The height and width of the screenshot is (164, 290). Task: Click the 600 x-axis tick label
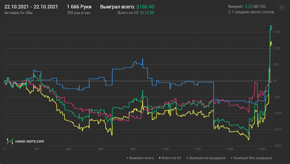coord(101,149)
